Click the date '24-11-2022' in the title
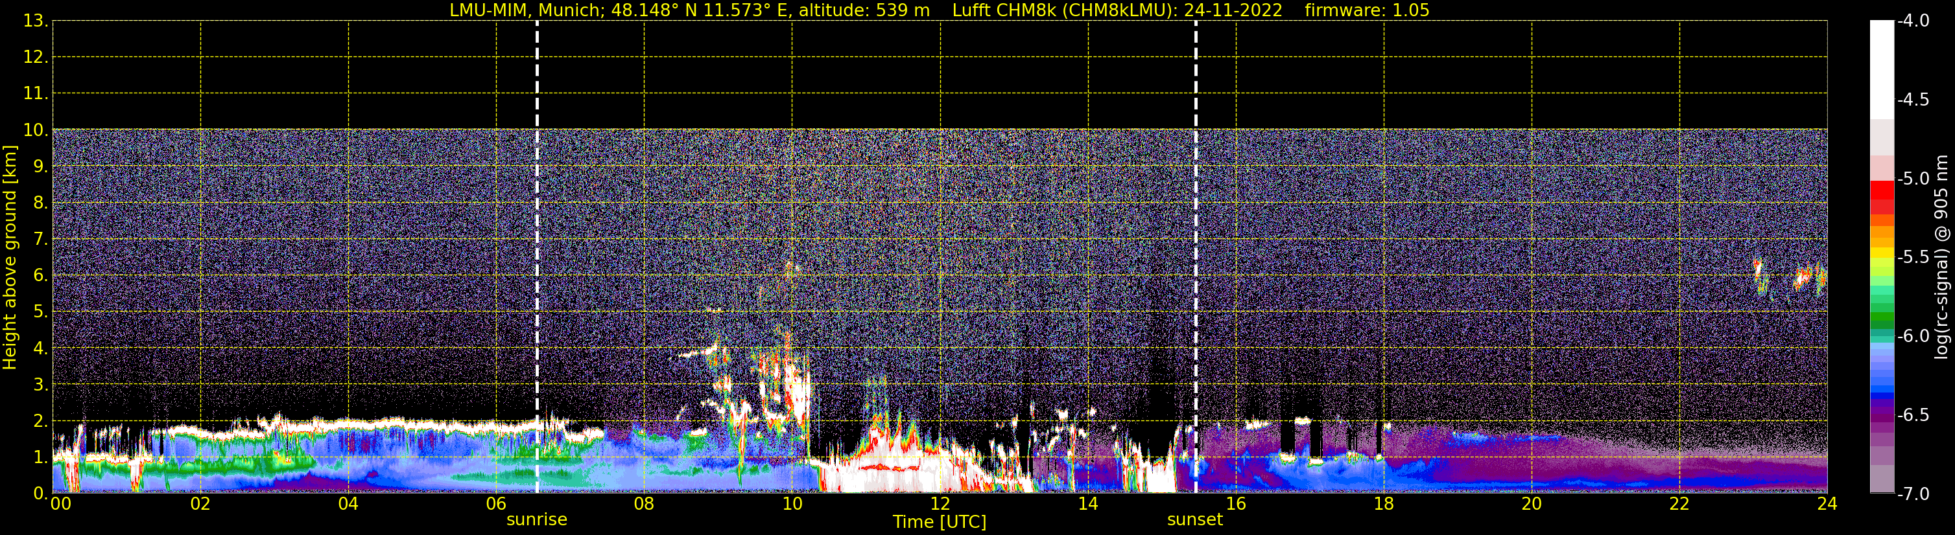Viewport: 1955px width, 535px height. [x=1233, y=10]
